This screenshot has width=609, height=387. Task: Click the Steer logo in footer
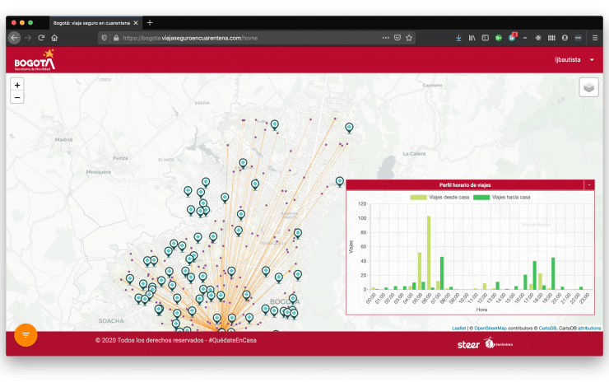[x=468, y=345]
